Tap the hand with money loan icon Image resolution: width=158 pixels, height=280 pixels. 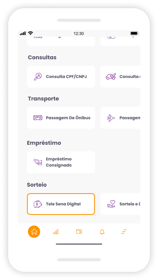coord(38,162)
